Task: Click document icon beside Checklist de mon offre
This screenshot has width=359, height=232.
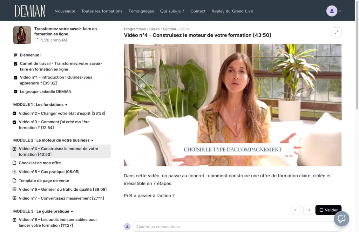Action: click(x=14, y=163)
